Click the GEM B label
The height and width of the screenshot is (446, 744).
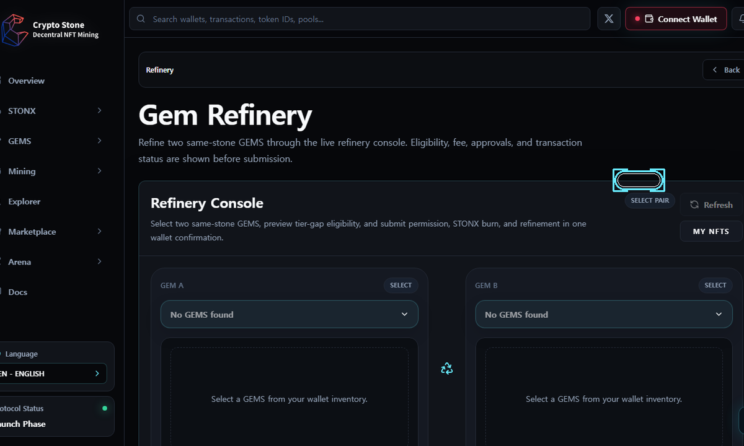click(486, 286)
